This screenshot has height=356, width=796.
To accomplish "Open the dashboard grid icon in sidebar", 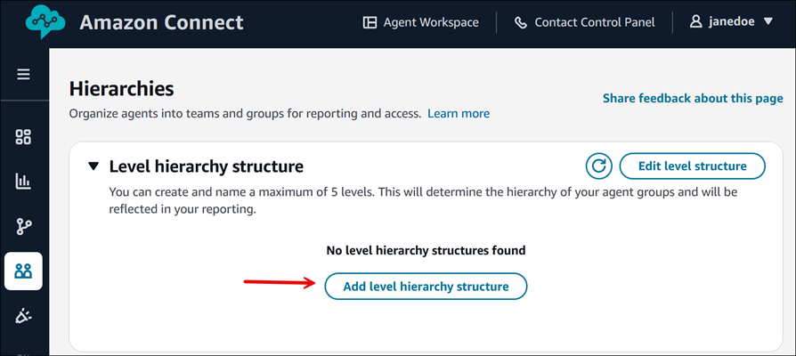I will 23,136.
